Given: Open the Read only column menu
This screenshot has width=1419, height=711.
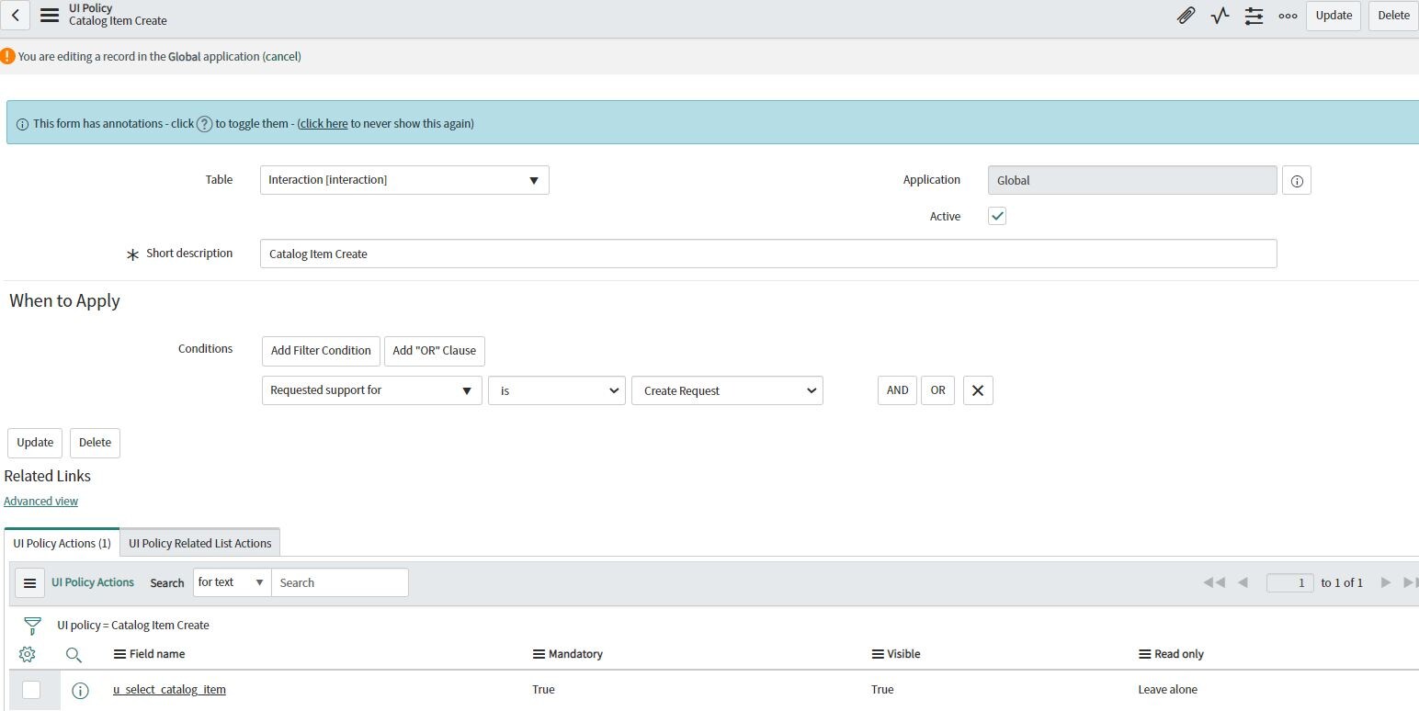Looking at the screenshot, I should pos(1144,654).
